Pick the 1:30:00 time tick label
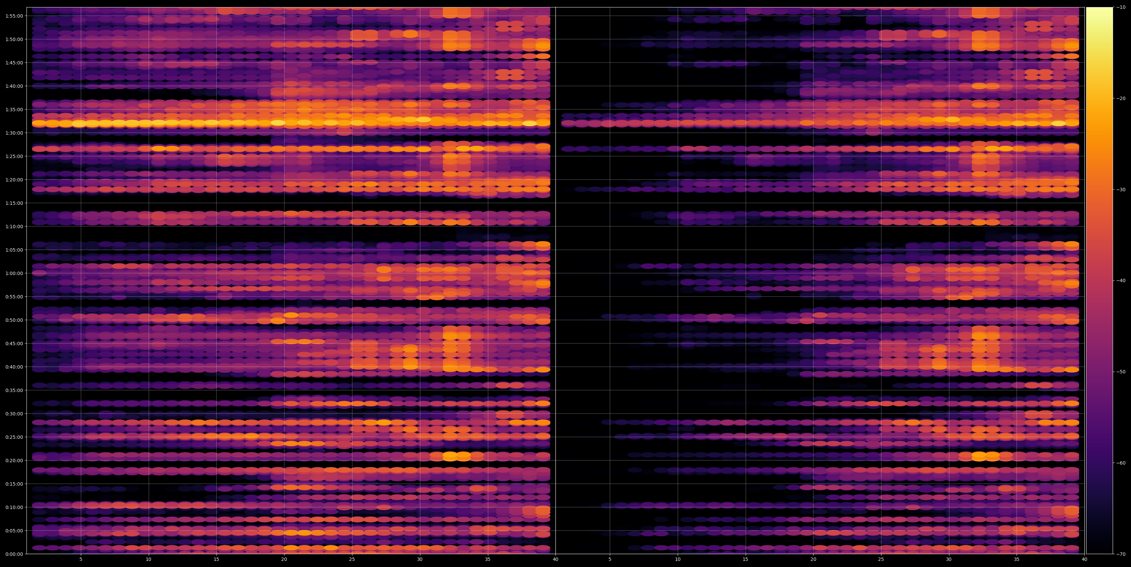This screenshot has width=1131, height=567. point(14,133)
